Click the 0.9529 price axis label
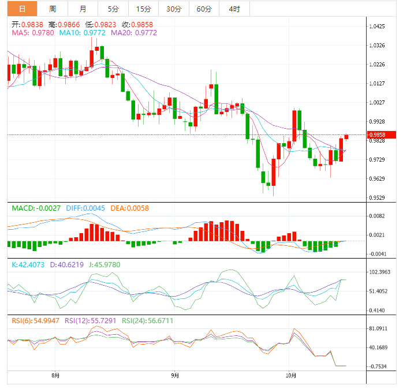The height and width of the screenshot is (389, 403). 377,197
